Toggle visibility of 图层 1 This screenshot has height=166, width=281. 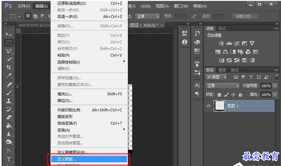[x=208, y=106]
